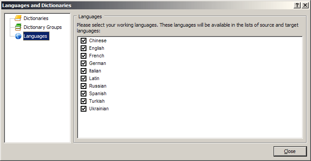This screenshot has width=311, height=161.
Task: Select the Chinese label text
Action: 98,40
